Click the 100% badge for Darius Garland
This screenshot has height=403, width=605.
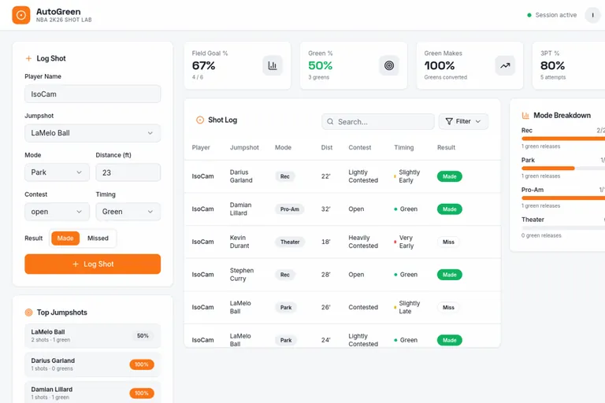pyautogui.click(x=142, y=364)
